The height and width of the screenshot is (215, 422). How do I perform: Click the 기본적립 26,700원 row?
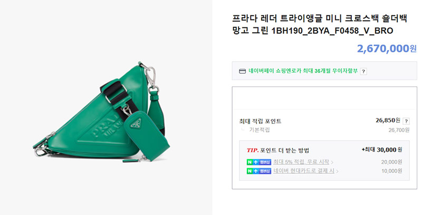[x=324, y=130]
